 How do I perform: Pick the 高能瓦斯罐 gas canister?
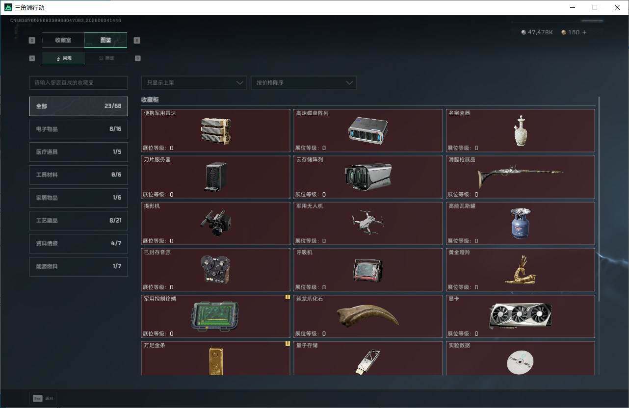521,224
